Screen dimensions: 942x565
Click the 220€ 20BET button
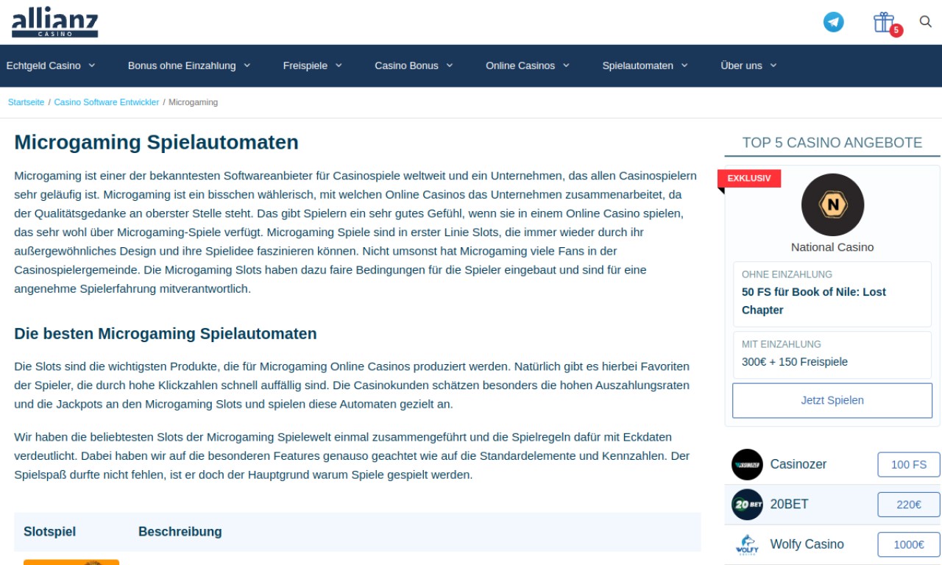(x=909, y=505)
